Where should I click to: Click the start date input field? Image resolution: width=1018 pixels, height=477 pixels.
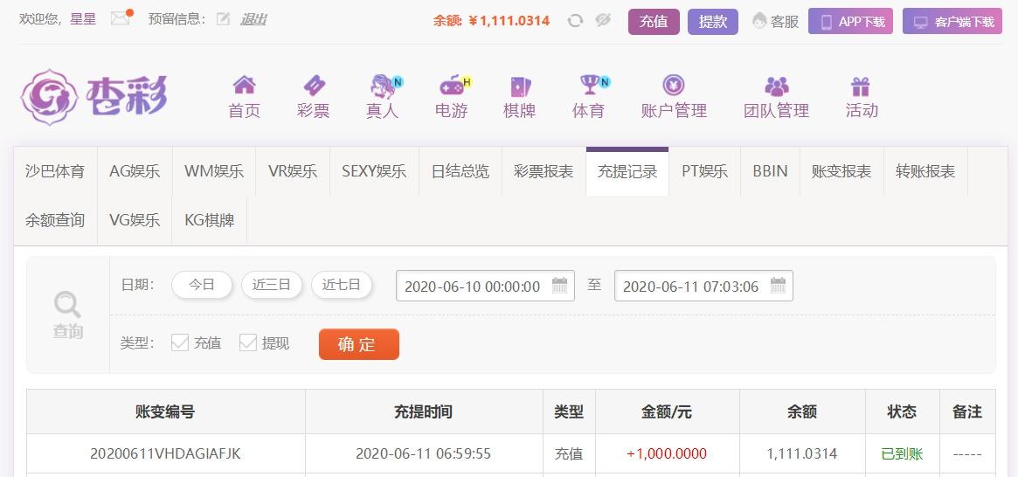(485, 286)
